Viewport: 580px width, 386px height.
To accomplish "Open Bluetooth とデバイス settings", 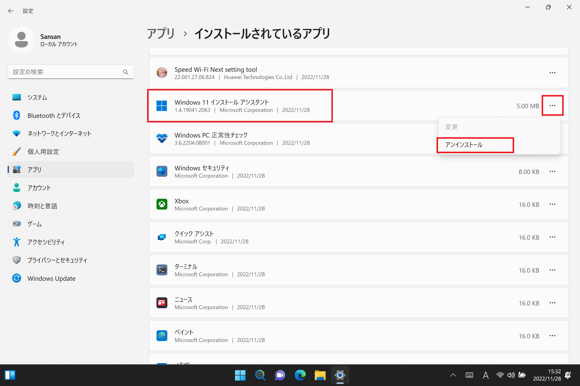I will click(71, 115).
